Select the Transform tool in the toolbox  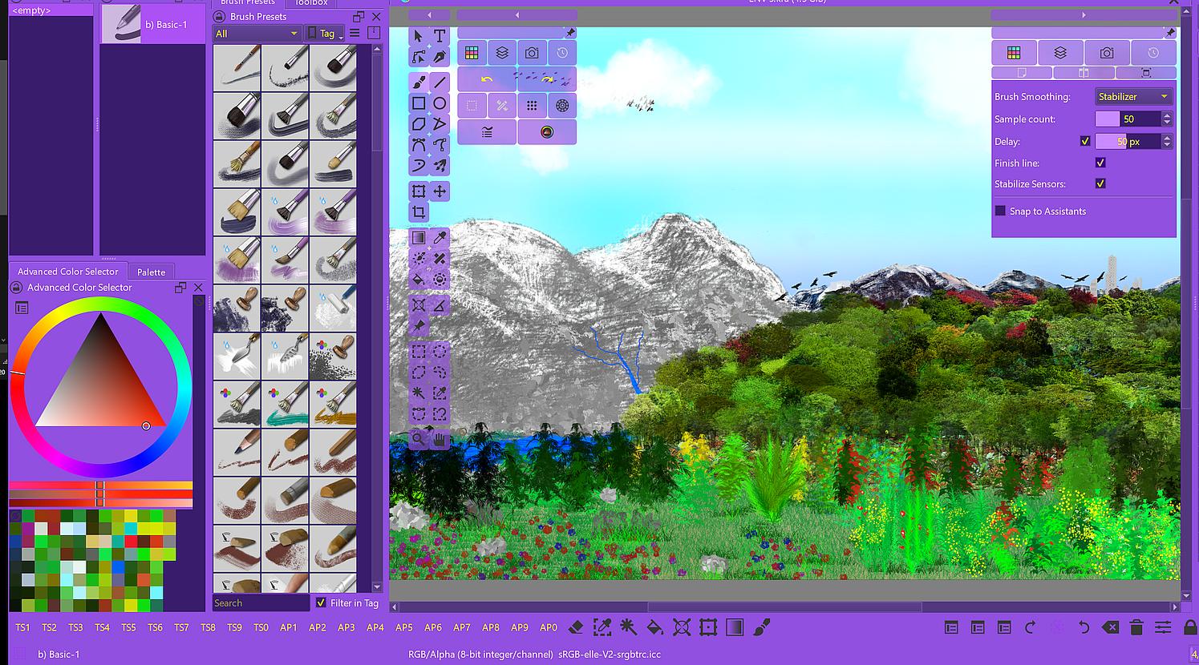click(x=419, y=191)
